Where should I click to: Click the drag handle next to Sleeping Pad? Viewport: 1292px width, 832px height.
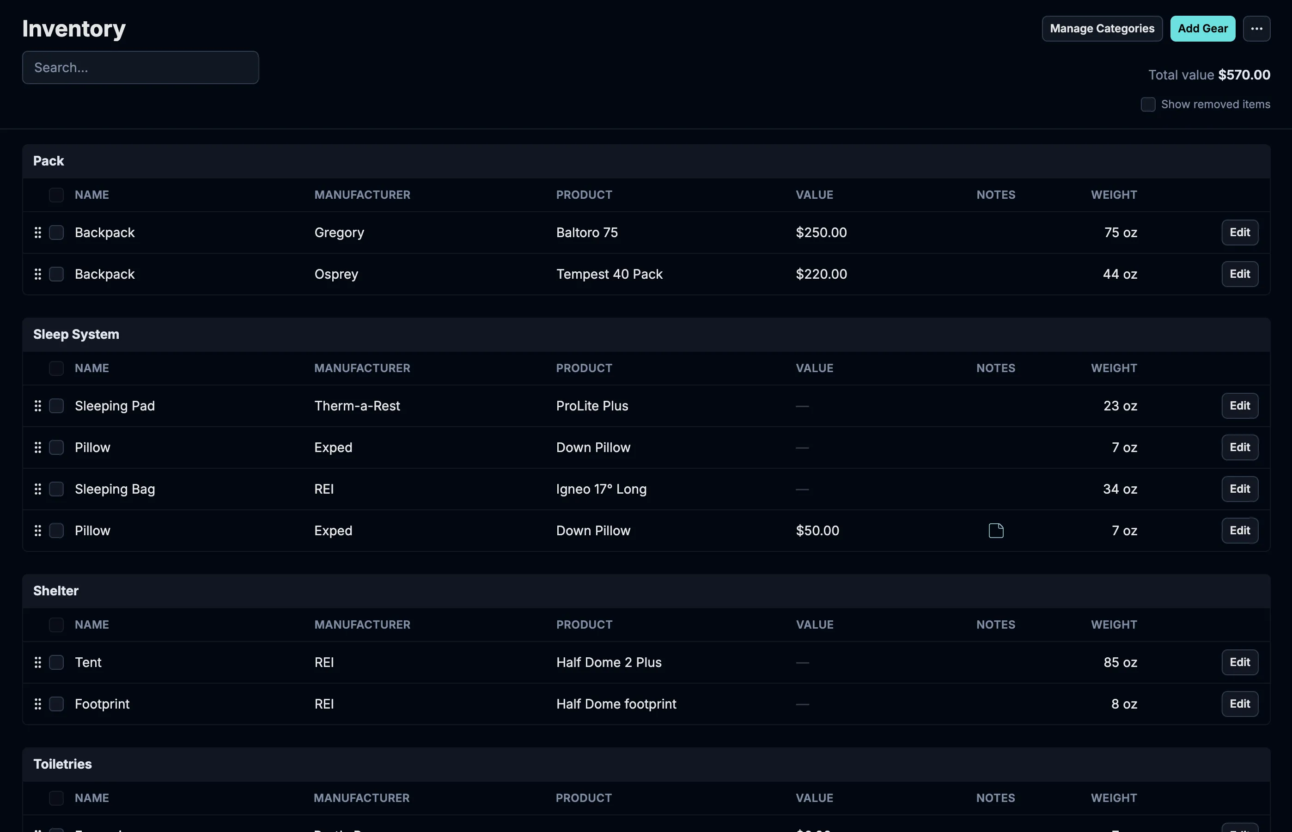coord(38,406)
